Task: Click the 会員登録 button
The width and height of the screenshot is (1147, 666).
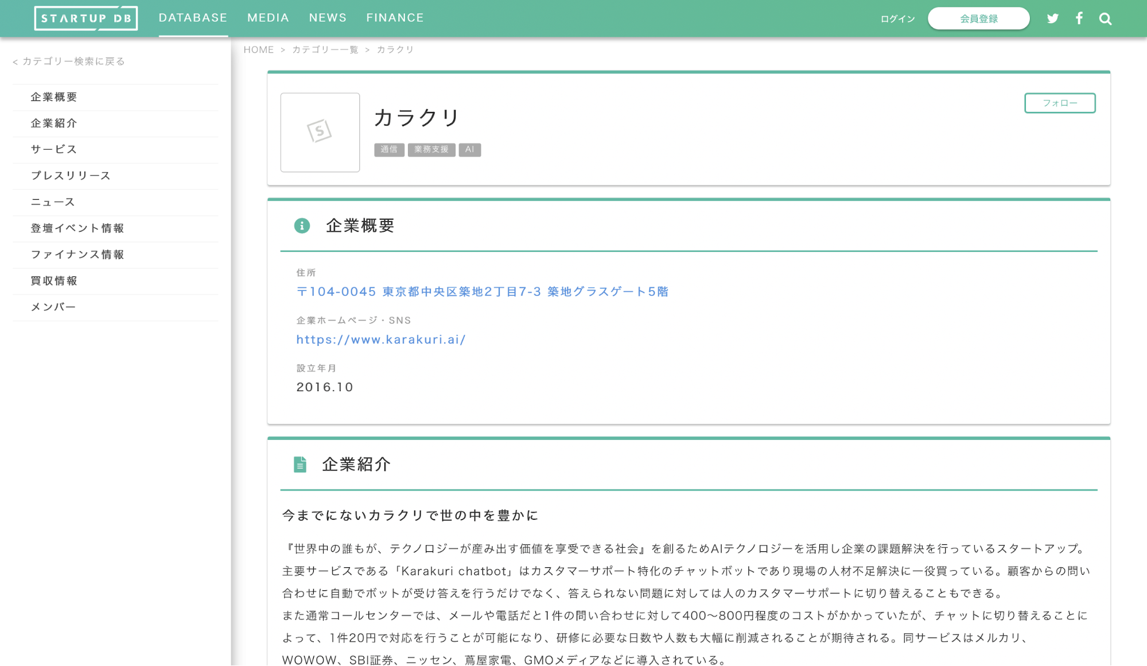Action: click(978, 18)
